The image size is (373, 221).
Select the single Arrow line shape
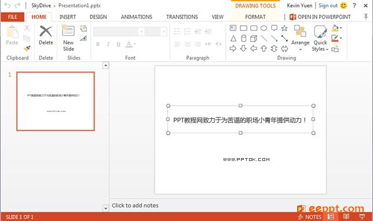(275, 39)
